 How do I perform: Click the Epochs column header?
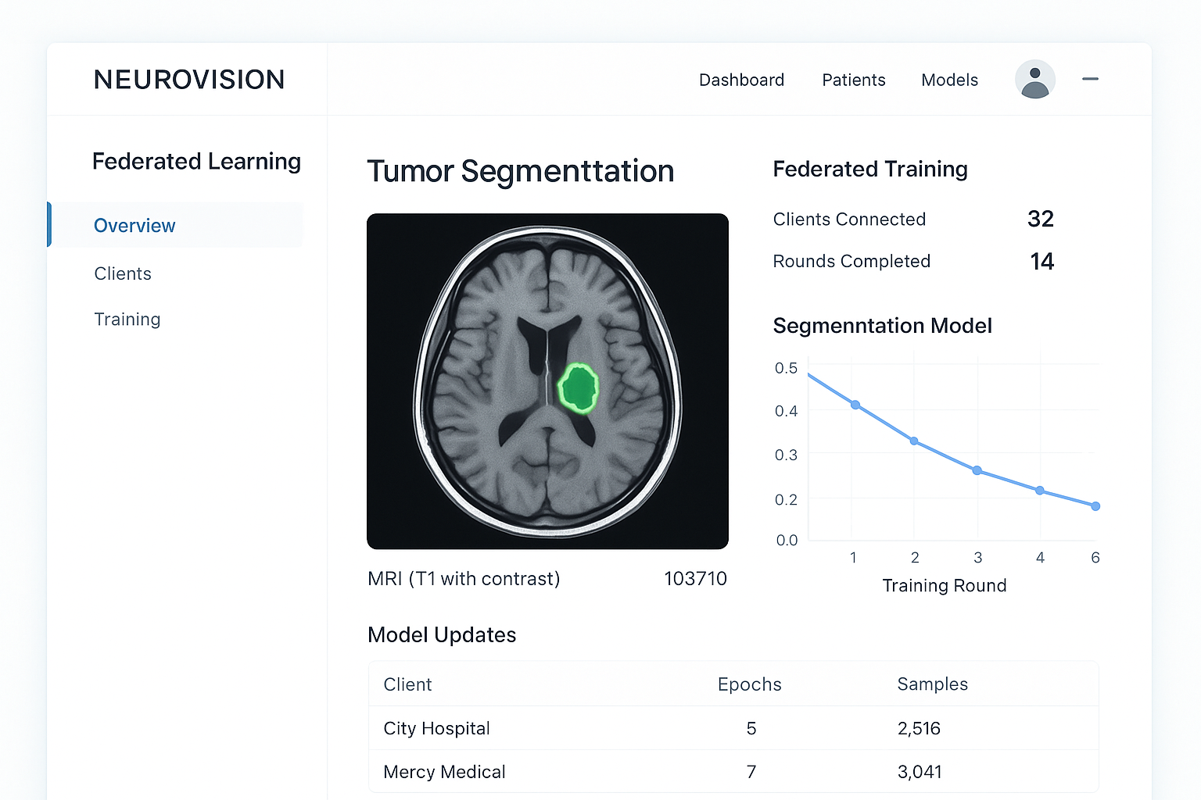click(749, 684)
